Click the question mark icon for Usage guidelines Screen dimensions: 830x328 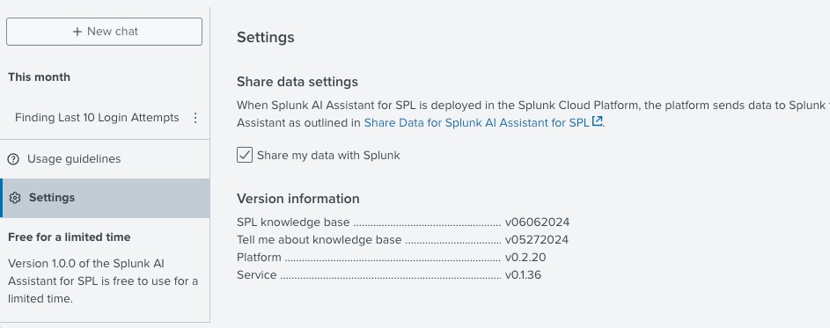[14, 159]
